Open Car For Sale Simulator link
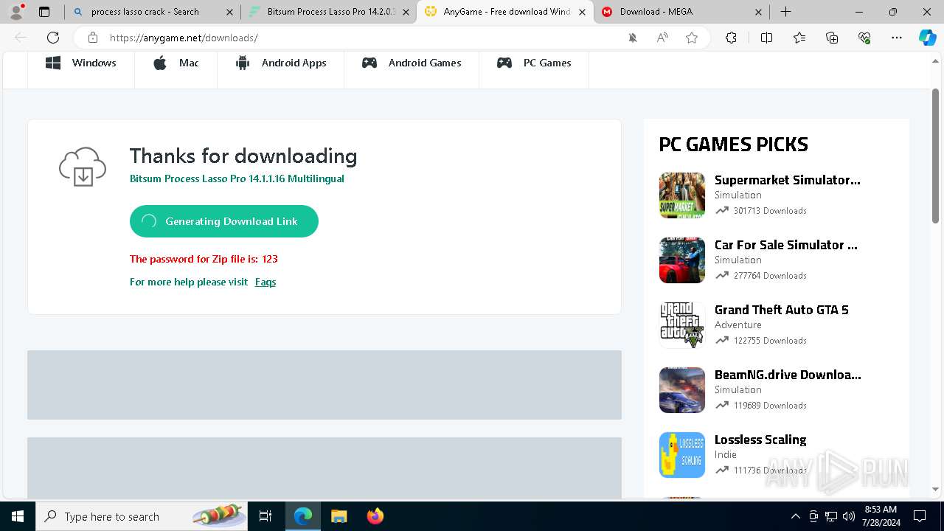This screenshot has height=531, width=944. click(x=786, y=245)
